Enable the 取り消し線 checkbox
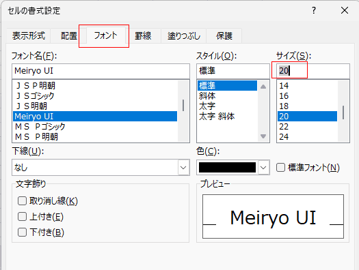The image size is (359, 270). coord(22,201)
